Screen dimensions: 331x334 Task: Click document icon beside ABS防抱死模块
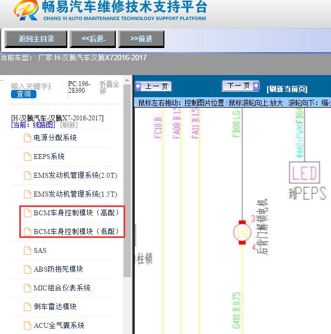pyautogui.click(x=27, y=269)
